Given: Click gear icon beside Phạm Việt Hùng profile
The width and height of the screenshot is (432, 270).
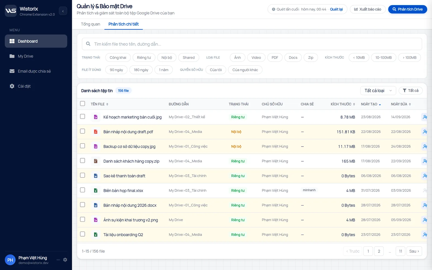Looking at the screenshot, I should (65, 260).
